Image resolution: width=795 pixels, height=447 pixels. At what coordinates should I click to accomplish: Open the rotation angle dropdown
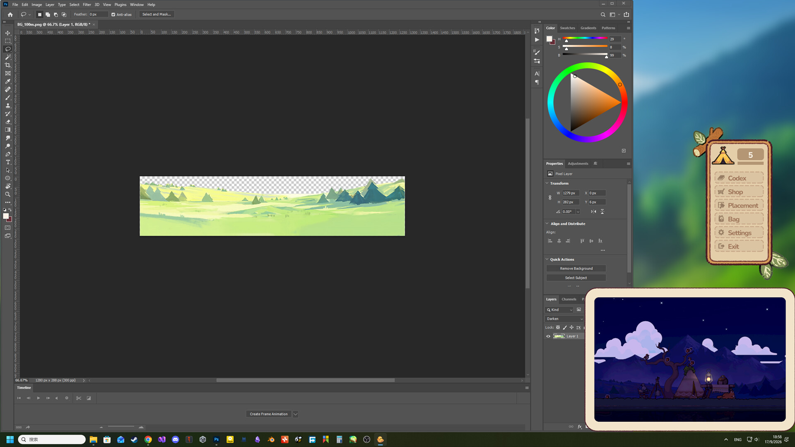(578, 211)
